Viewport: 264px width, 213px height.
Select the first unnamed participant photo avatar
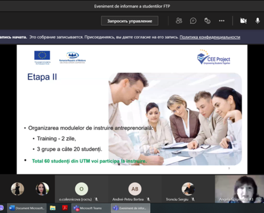tap(18, 189)
